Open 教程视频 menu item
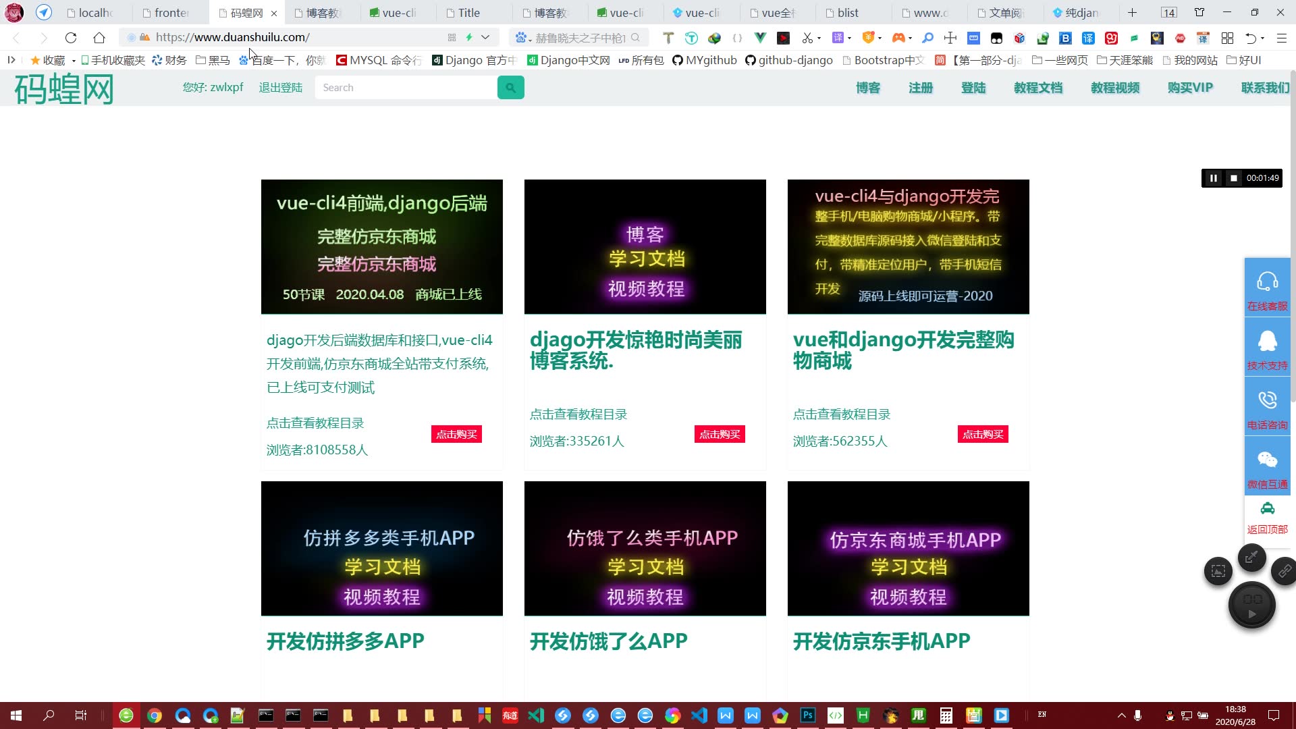The image size is (1296, 729). click(1115, 87)
